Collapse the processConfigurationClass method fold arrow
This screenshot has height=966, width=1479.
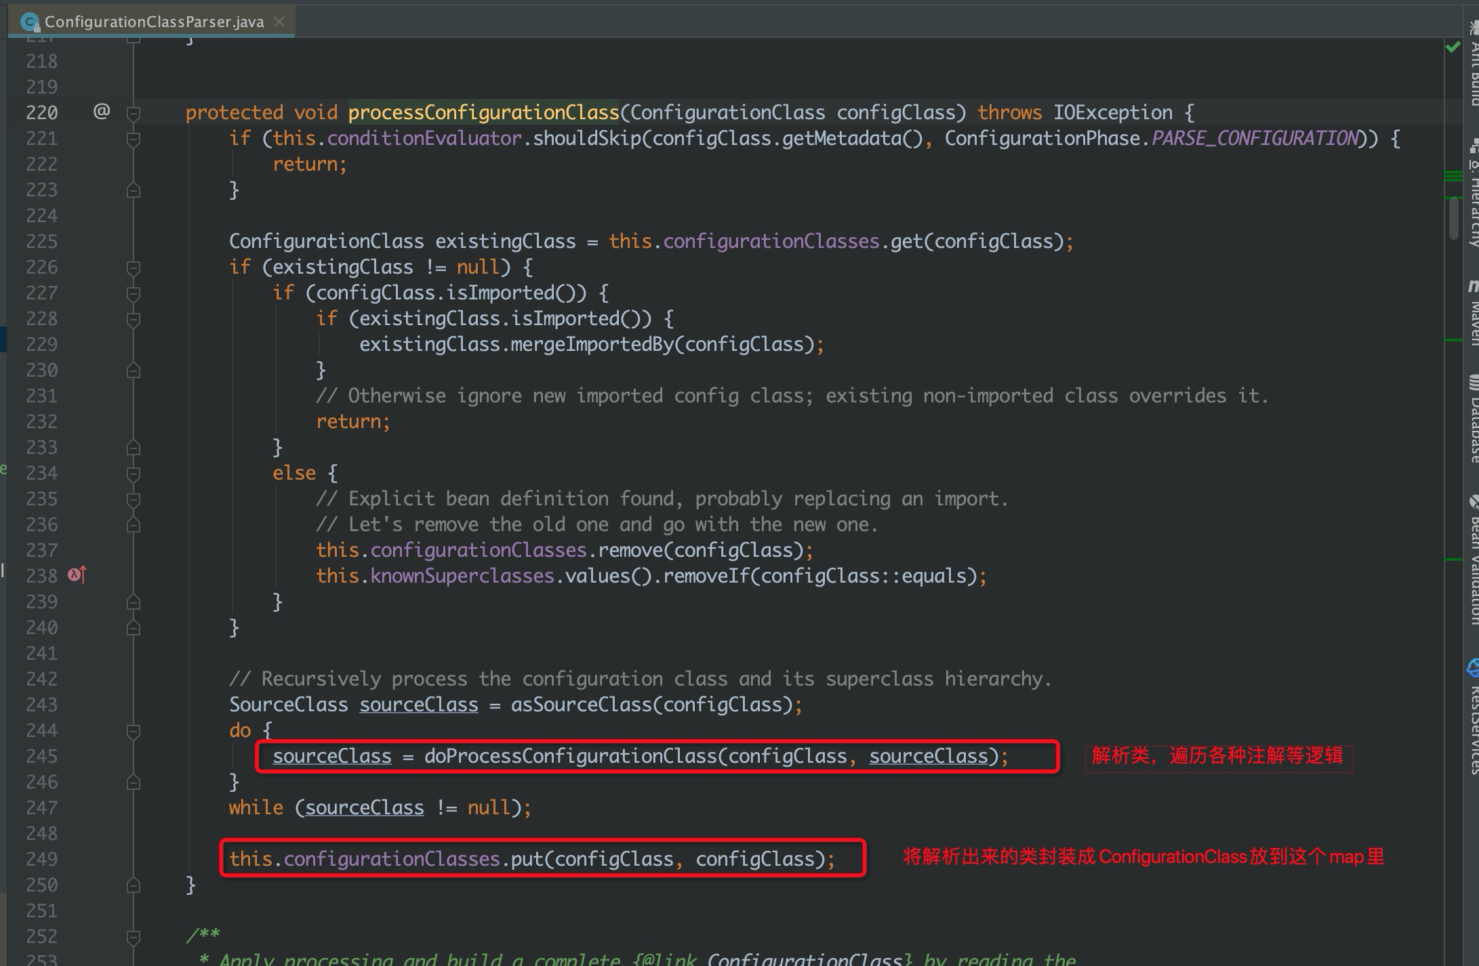pos(133,112)
